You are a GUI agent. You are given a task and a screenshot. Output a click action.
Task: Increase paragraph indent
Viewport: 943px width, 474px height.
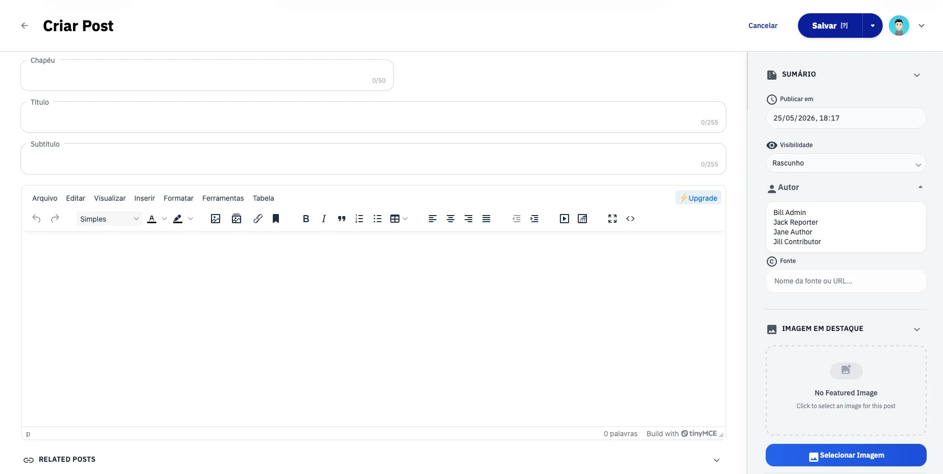tap(534, 219)
